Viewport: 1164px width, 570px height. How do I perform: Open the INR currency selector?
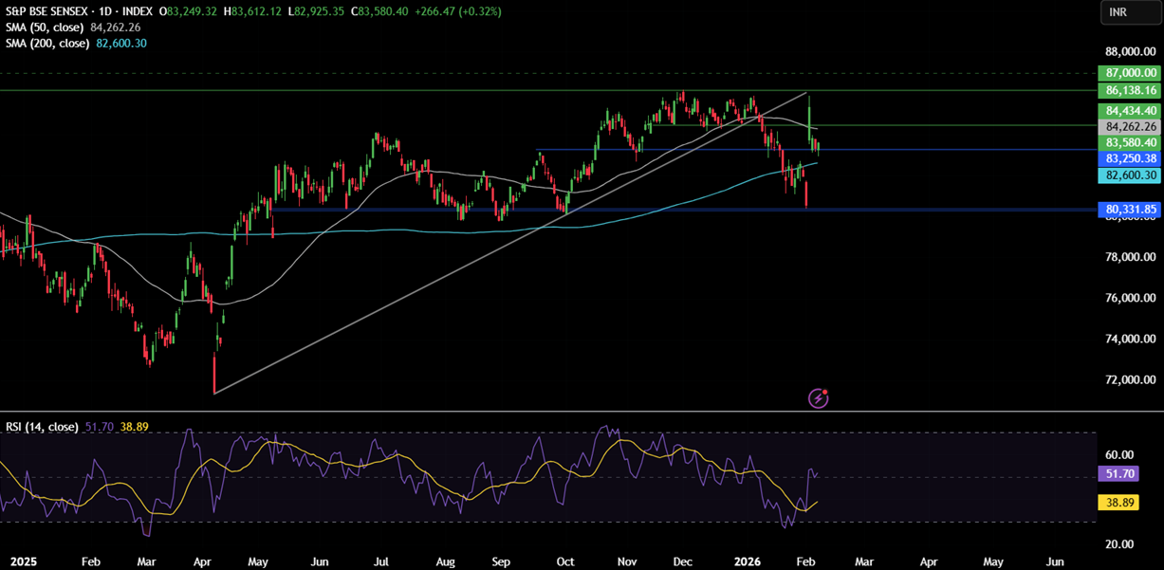pos(1128,11)
